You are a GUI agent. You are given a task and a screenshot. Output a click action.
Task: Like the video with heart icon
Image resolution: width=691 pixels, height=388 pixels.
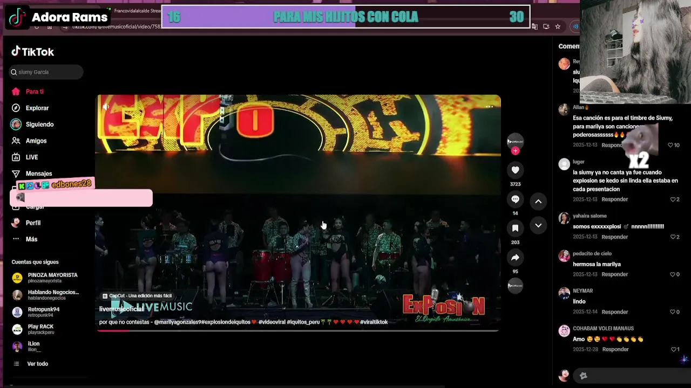pyautogui.click(x=515, y=170)
